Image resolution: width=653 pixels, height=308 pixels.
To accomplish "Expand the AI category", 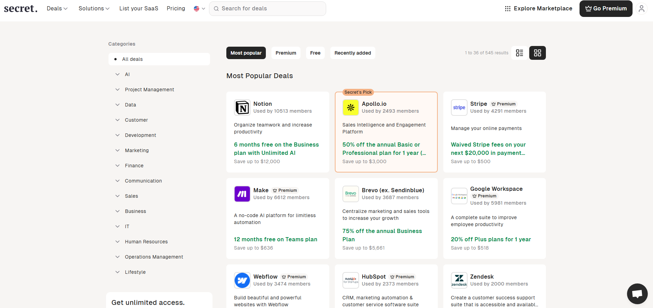I will click(127, 74).
